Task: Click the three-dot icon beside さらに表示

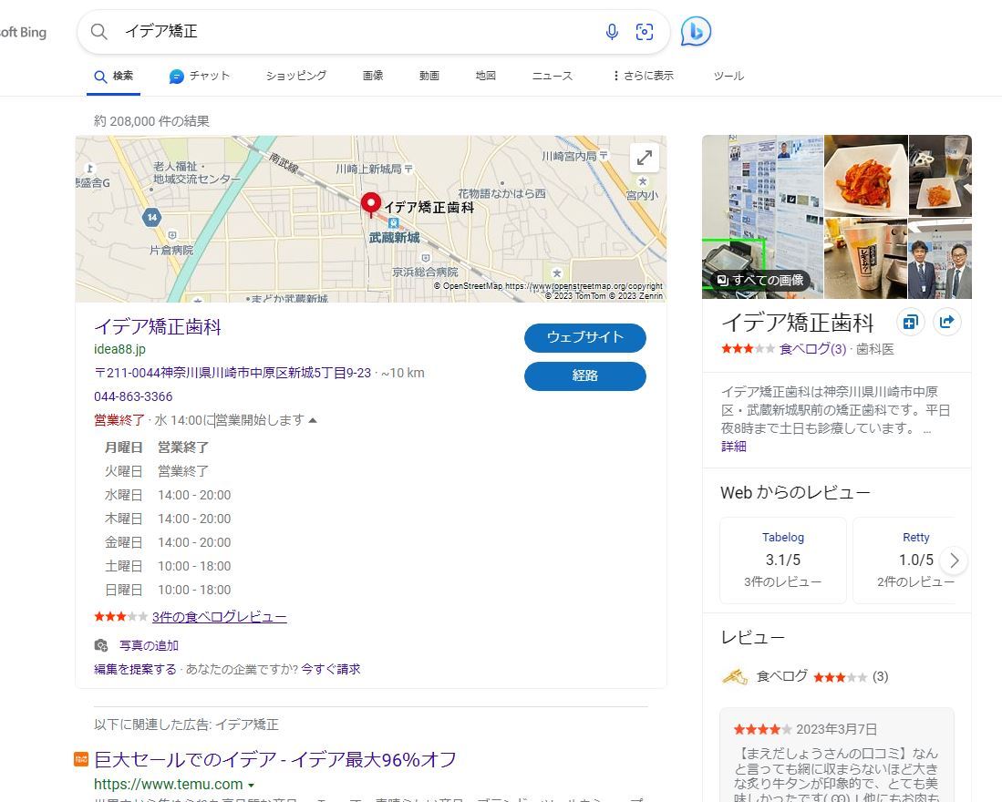Action: click(616, 76)
